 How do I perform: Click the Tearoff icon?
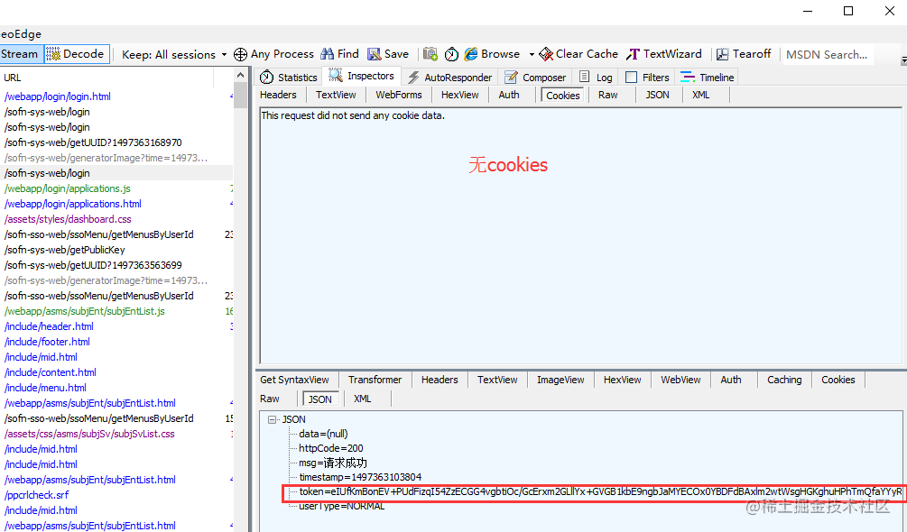pos(723,54)
